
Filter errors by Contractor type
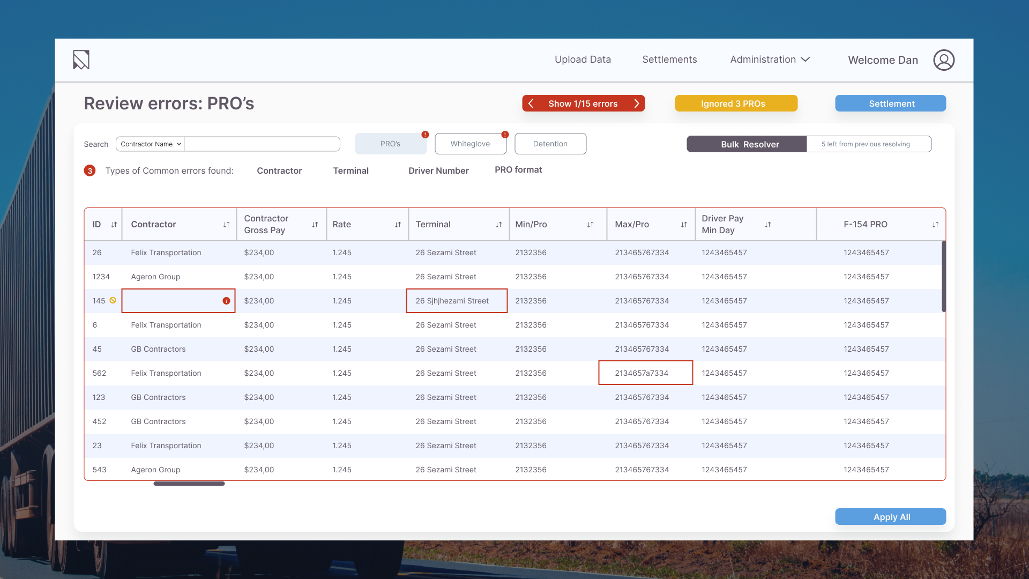click(x=279, y=170)
